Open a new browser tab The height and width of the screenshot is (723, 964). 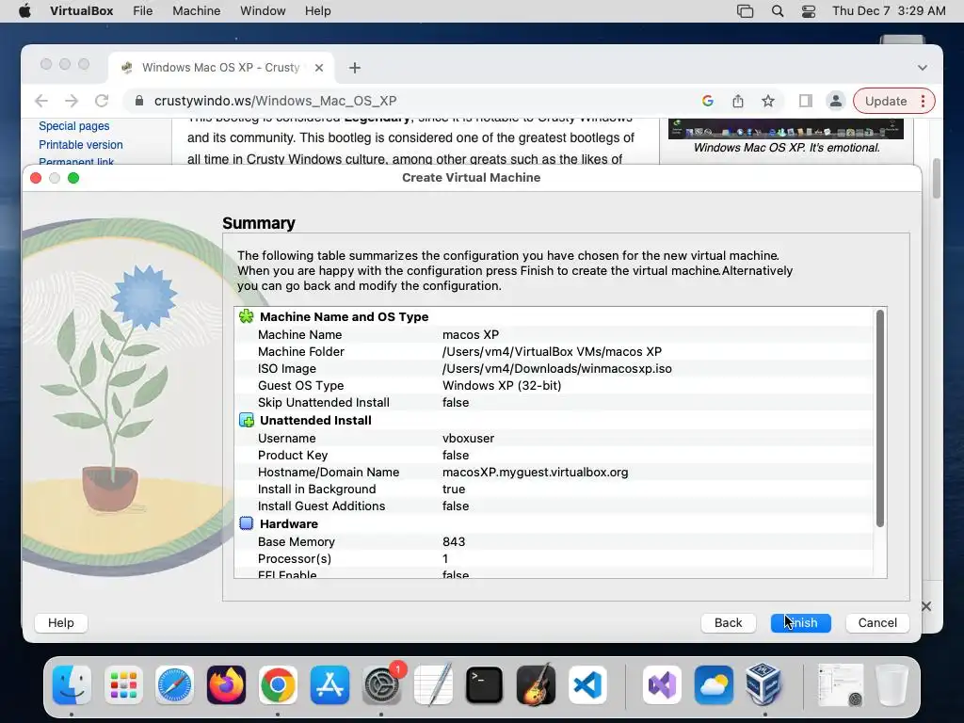click(355, 68)
